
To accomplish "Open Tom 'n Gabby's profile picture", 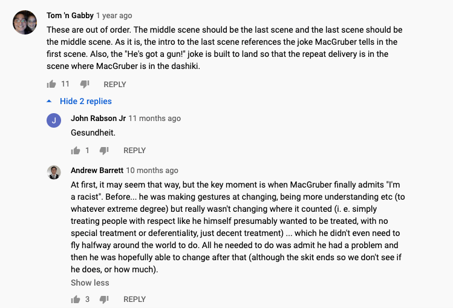I will (24, 22).
